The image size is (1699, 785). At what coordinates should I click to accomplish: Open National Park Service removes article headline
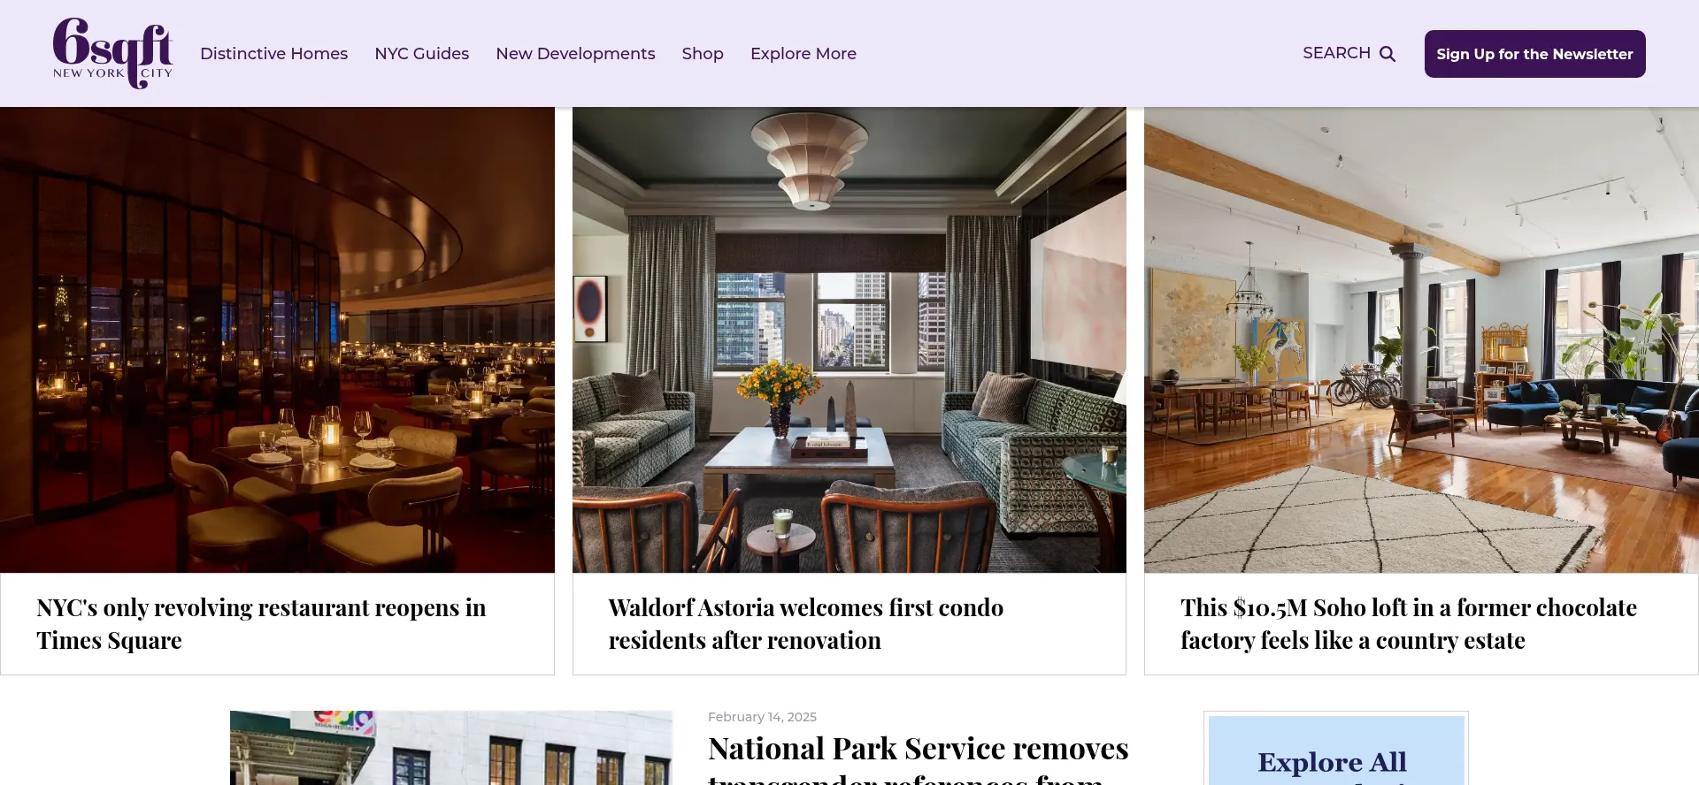click(919, 758)
